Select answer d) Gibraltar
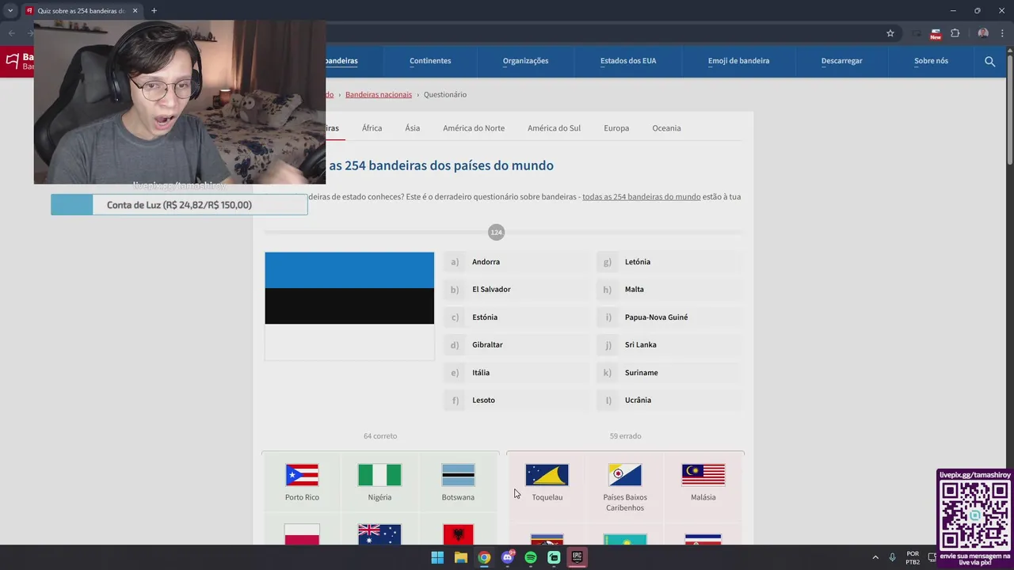The image size is (1014, 570). (517, 345)
